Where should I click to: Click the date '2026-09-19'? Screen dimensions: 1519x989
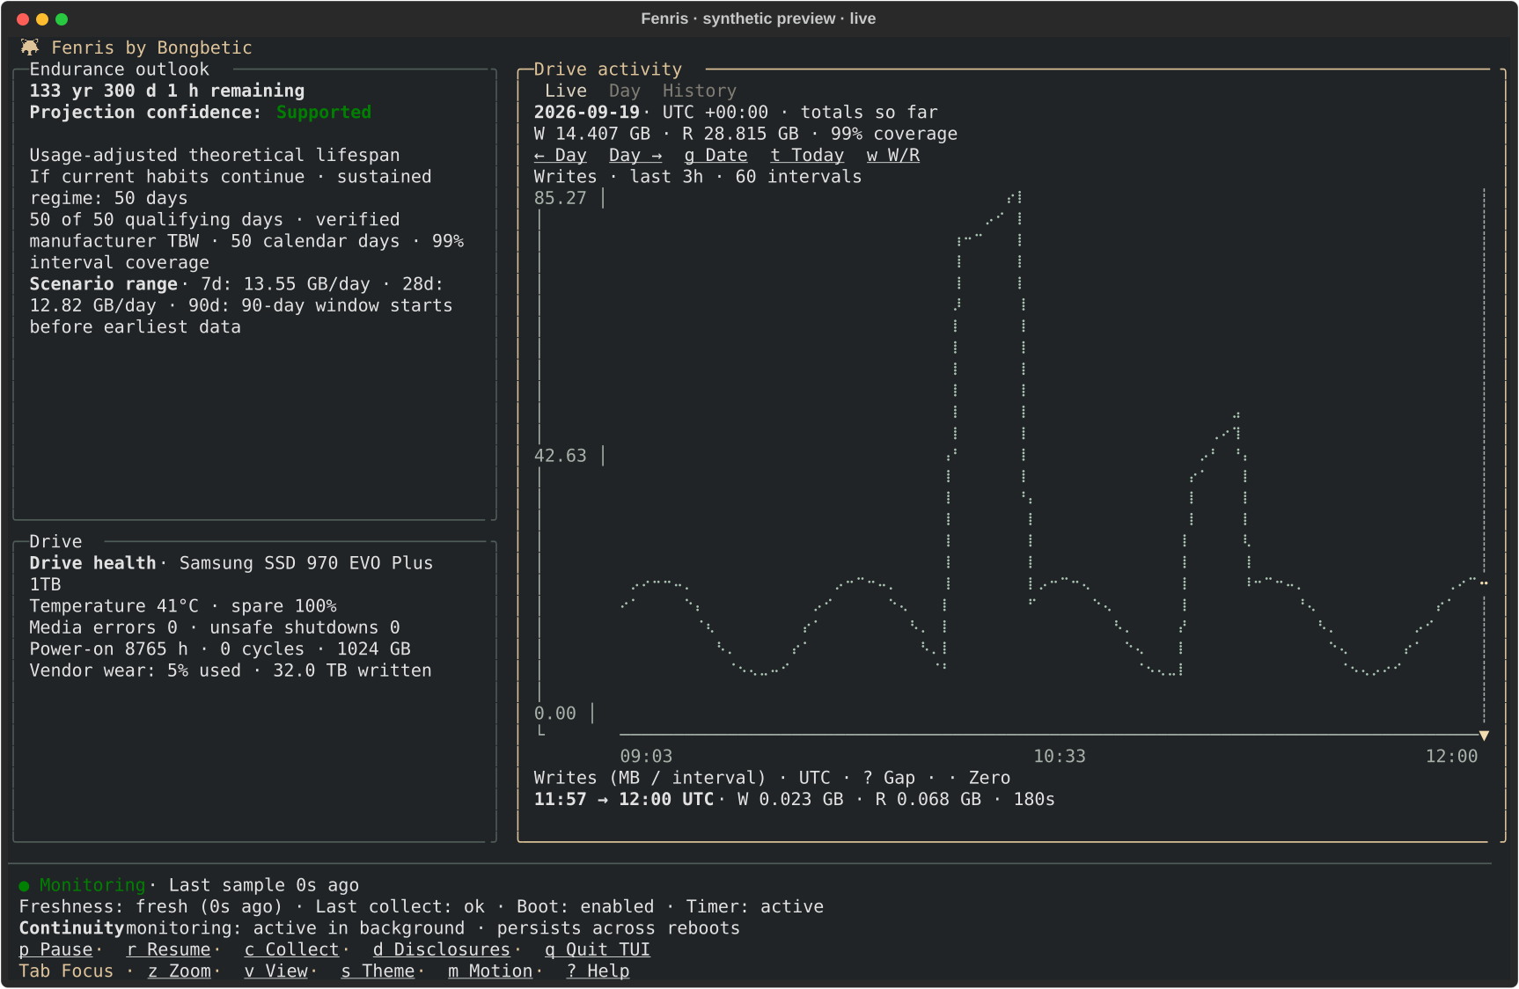[x=586, y=113]
